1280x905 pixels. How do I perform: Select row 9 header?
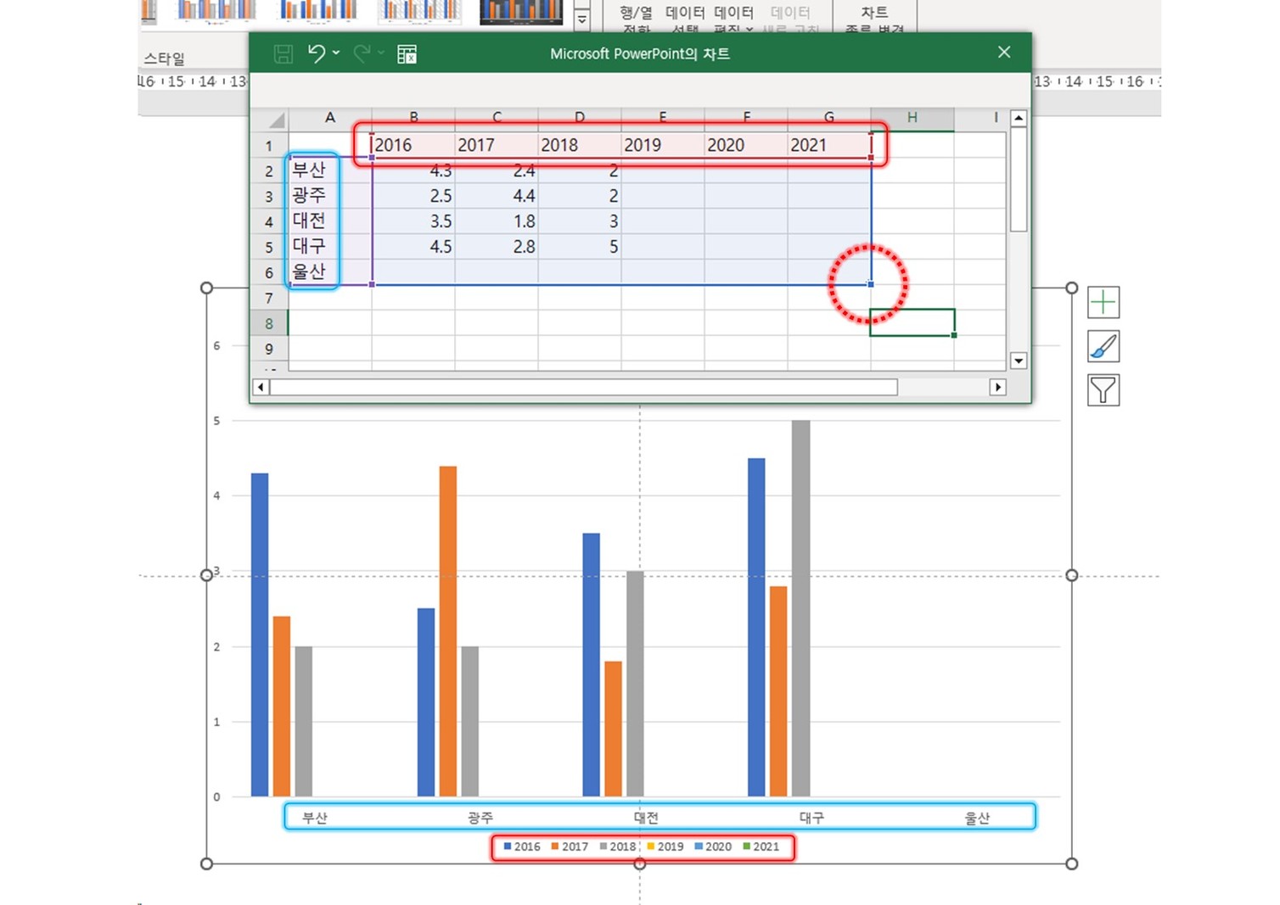click(269, 349)
